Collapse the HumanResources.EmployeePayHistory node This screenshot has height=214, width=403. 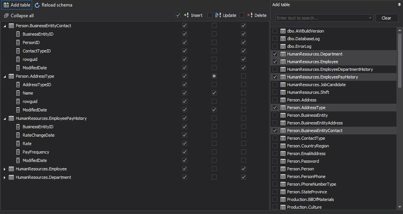[x=5, y=119]
